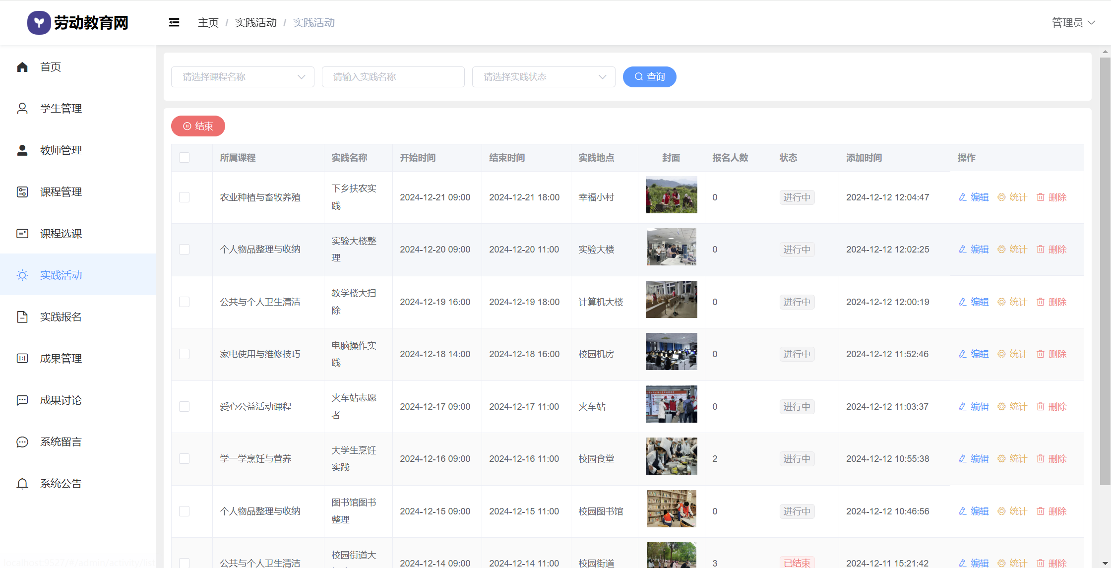Viewport: 1111px width, 568px height.
Task: Click the home icon beside 首页
Action: tap(22, 67)
